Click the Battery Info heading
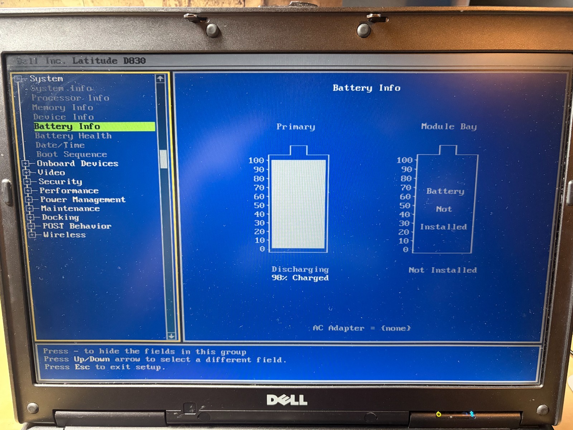 [x=366, y=88]
